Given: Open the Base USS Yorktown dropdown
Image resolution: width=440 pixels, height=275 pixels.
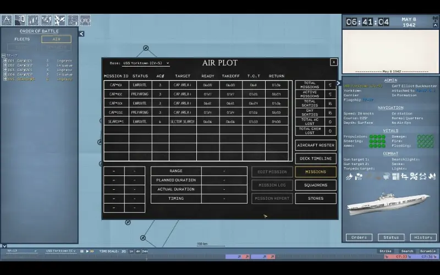Looking at the screenshot, I should point(140,63).
